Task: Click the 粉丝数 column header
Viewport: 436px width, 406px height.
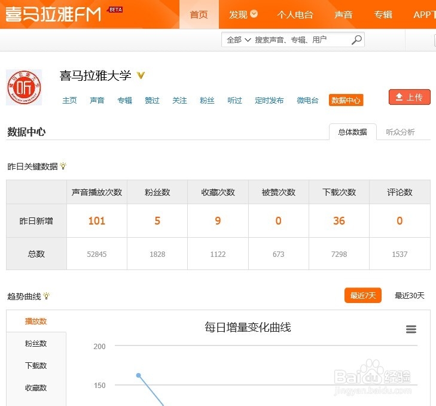Action: [x=157, y=192]
